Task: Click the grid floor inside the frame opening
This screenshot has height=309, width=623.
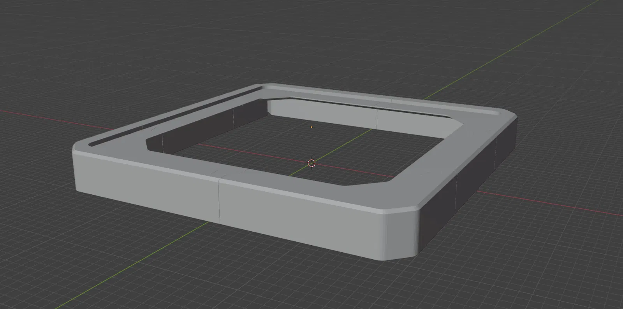Action: 273,152
